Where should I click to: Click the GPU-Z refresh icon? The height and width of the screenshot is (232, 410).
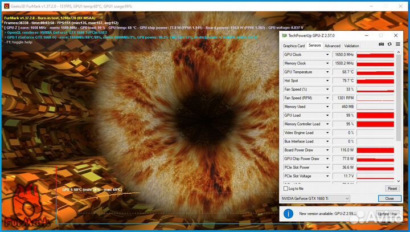coord(389,44)
